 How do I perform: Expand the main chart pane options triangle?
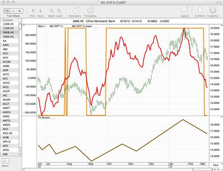(x=24, y=26)
